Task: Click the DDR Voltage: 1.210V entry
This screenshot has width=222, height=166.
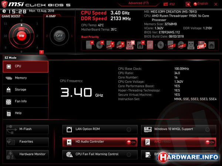Action: click(198, 28)
